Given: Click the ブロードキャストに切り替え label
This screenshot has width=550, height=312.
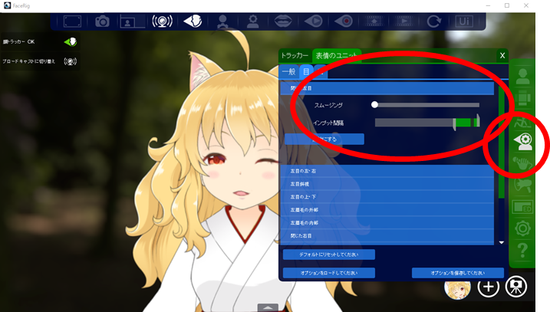Looking at the screenshot, I should (28, 61).
